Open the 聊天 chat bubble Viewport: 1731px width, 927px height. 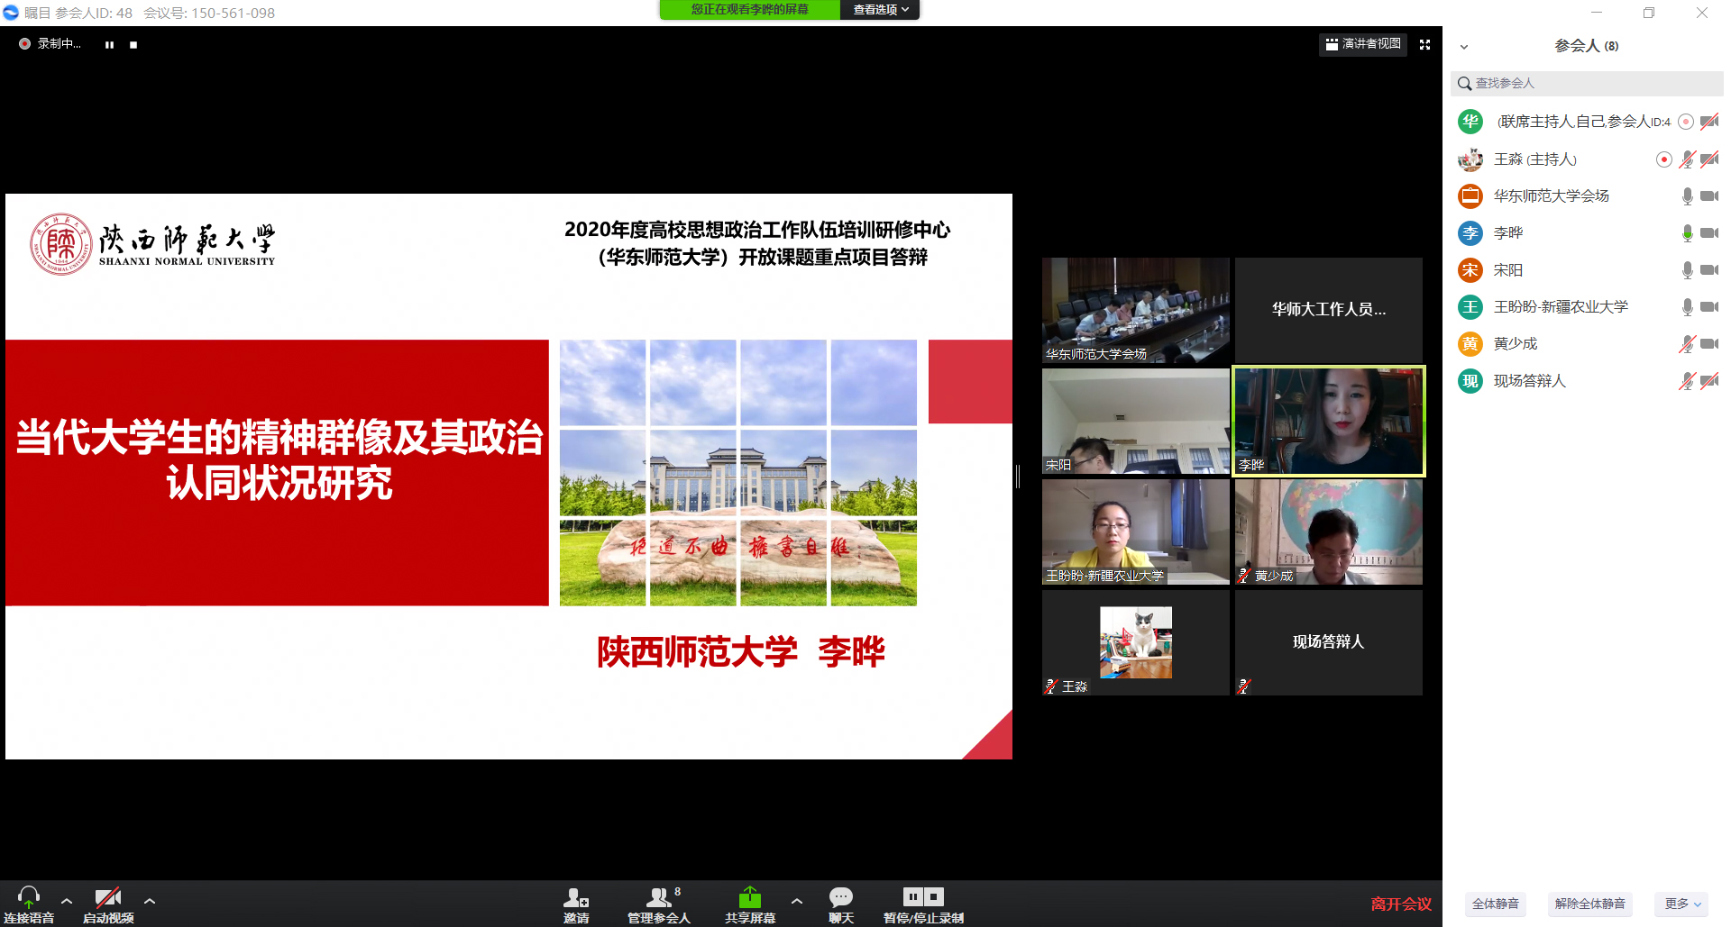pos(840,898)
